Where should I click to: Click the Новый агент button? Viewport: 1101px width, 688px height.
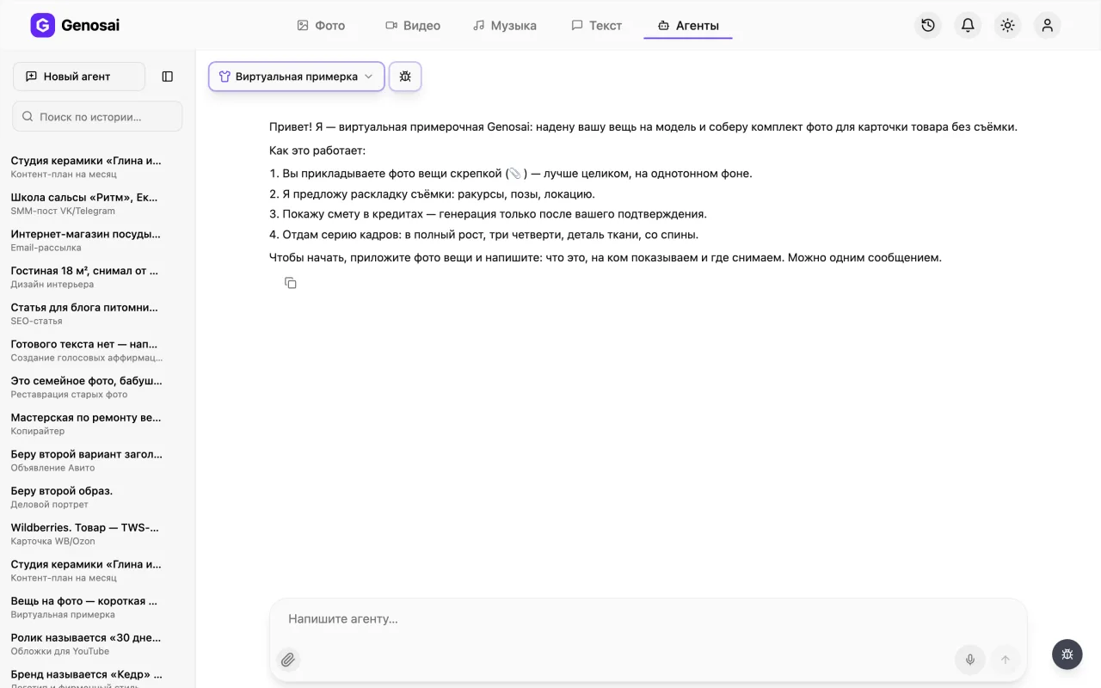79,77
